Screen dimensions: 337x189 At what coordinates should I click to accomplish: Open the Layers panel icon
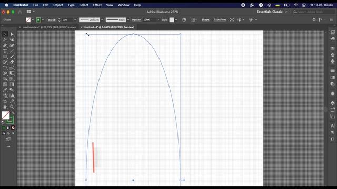(x=332, y=103)
